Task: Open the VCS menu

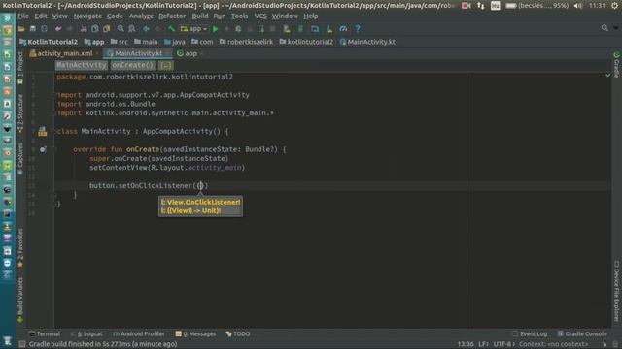Action: point(260,16)
